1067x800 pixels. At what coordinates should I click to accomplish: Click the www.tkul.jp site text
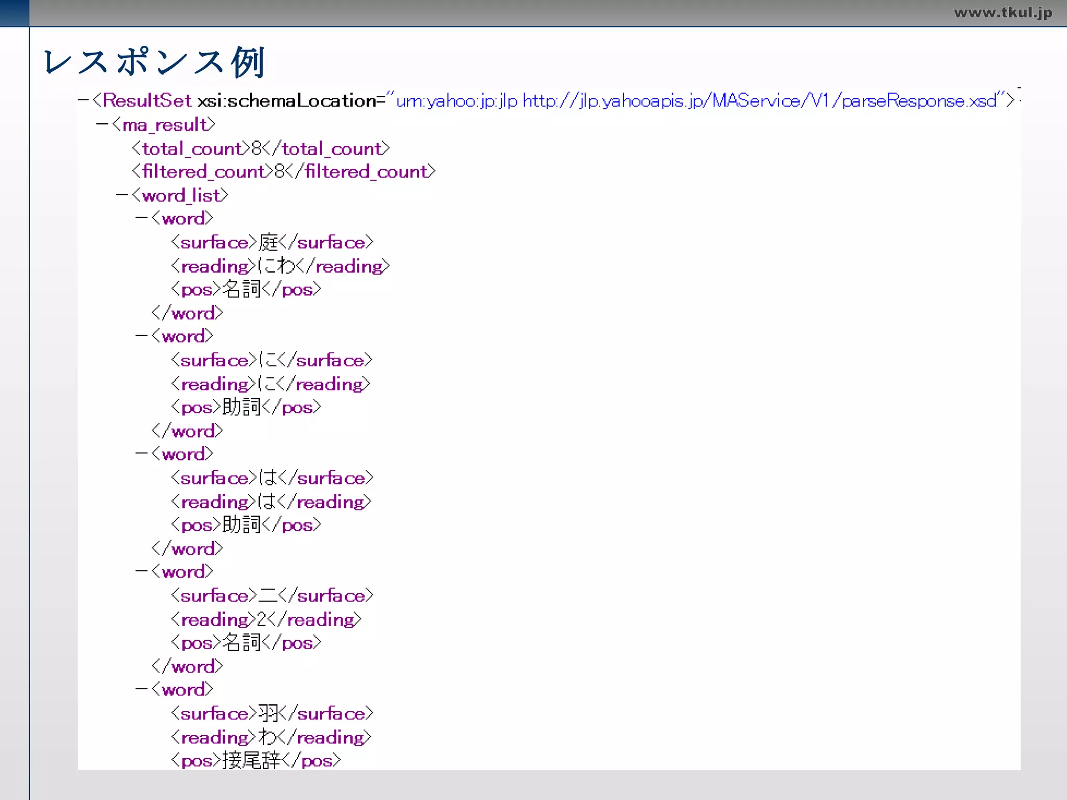[1002, 12]
